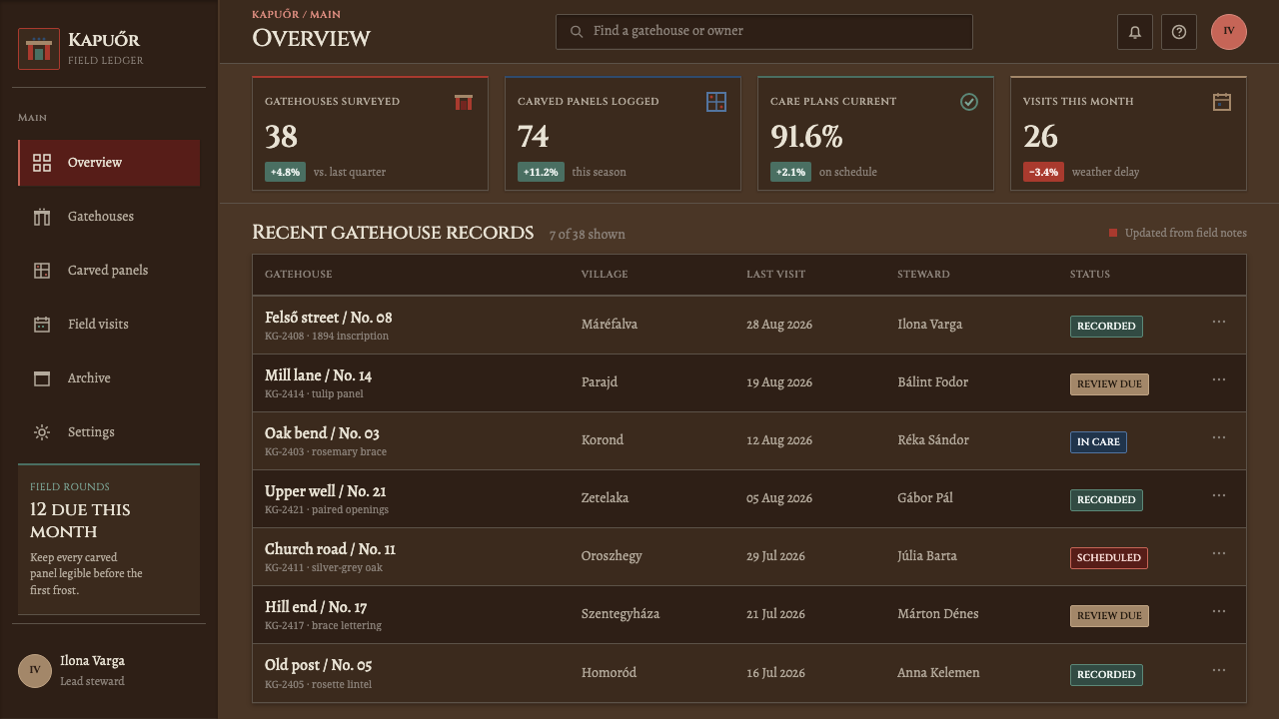The height and width of the screenshot is (719, 1279).
Task: Open notifications bell
Action: [1135, 32]
